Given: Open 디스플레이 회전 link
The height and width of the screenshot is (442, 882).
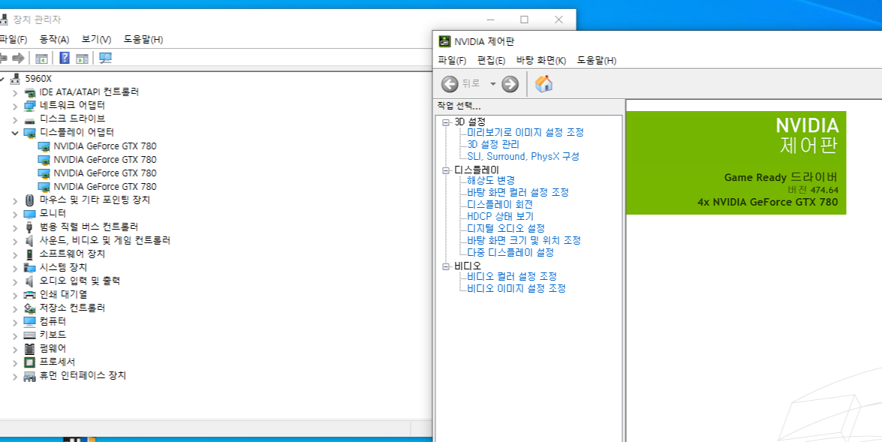Looking at the screenshot, I should 500,205.
